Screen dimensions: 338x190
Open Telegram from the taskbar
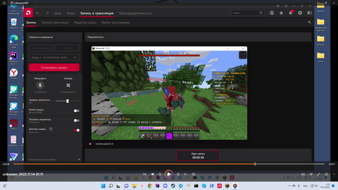[180, 186]
